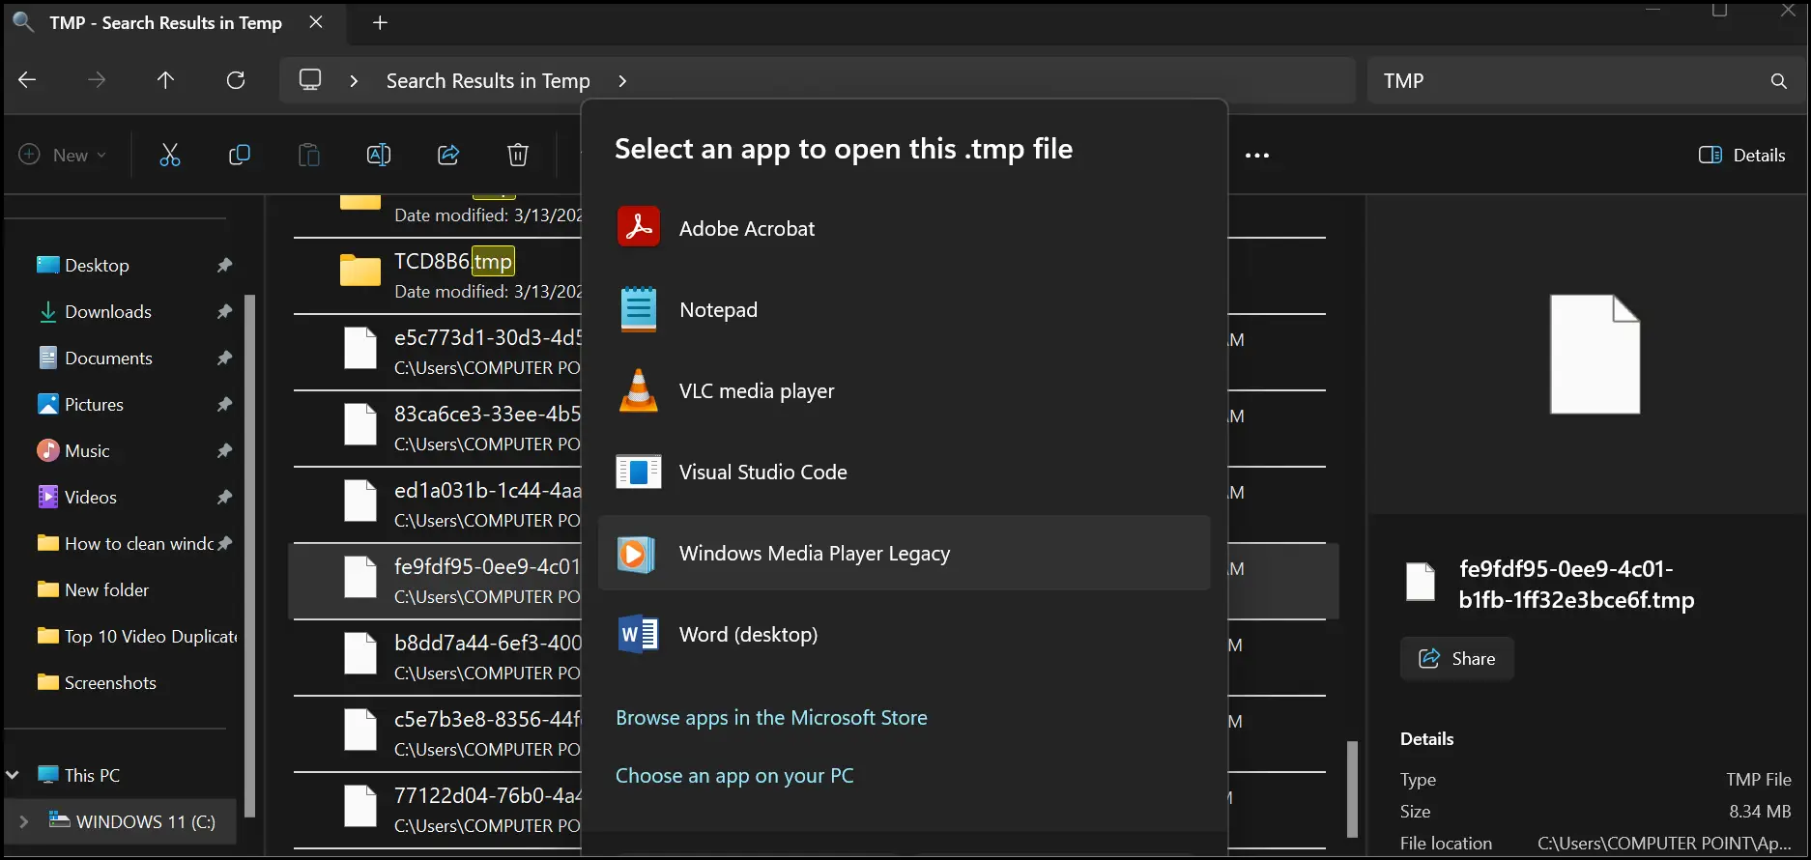This screenshot has height=860, width=1811.
Task: Open Pictures in the sidebar
Action: 94,404
